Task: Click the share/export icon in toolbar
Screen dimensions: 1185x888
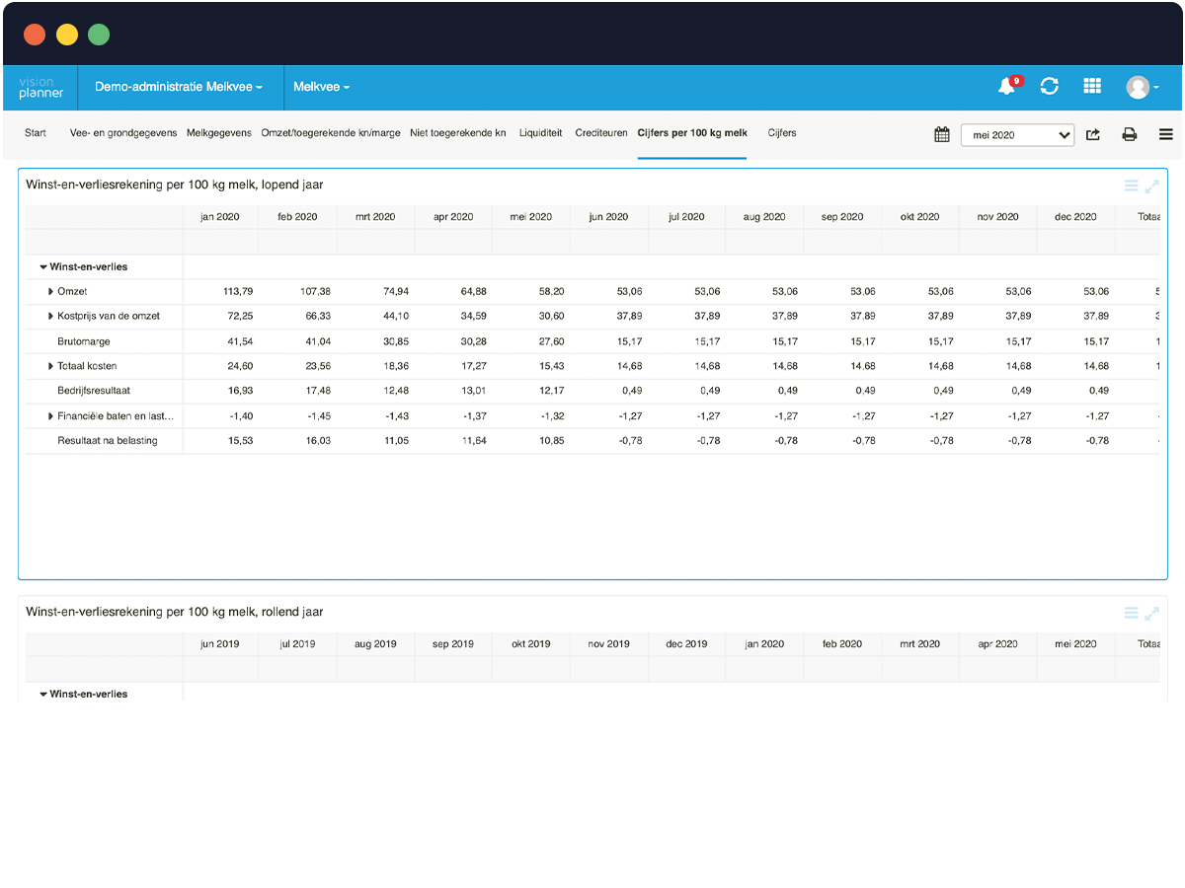Action: coord(1093,134)
